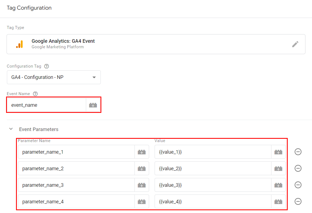Screen dimensions: 312x213
Task: Edit the parameter_name_1 input
Action: (76, 152)
